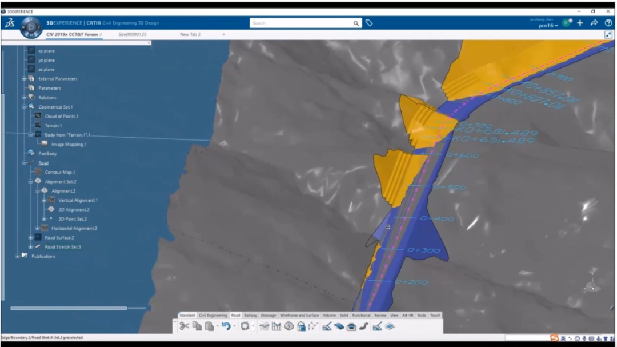Open the Help question mark icon
Viewport: 617px width, 347px height.
point(608,23)
